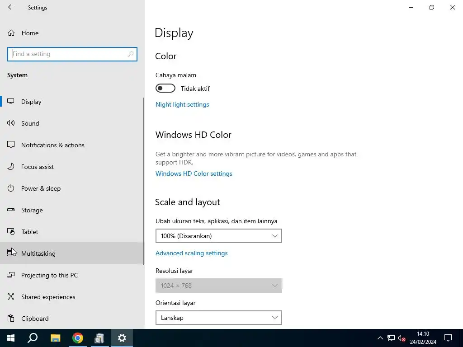This screenshot has height=347, width=463.
Task: Select Storage in the sidebar
Action: (71, 210)
